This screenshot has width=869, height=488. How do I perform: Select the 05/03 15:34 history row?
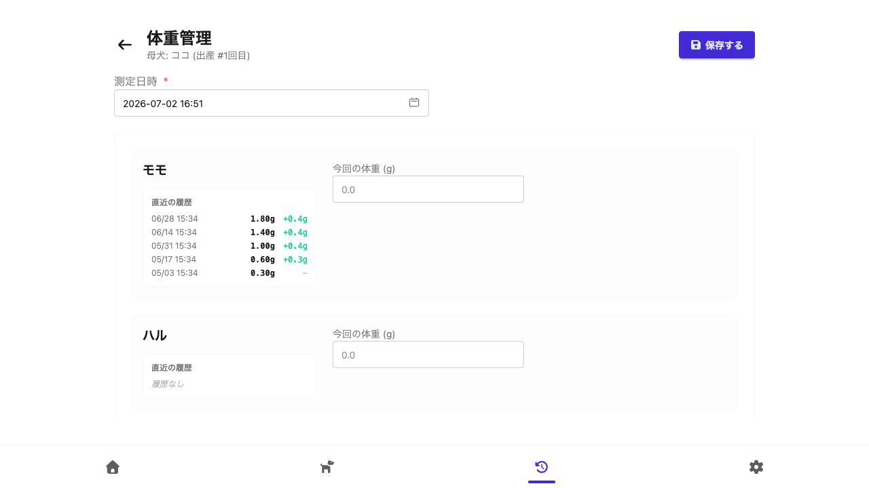(229, 273)
